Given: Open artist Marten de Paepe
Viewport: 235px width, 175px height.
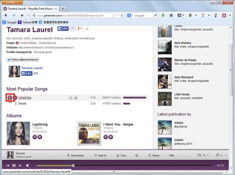Looking at the screenshot, I should point(185,60).
